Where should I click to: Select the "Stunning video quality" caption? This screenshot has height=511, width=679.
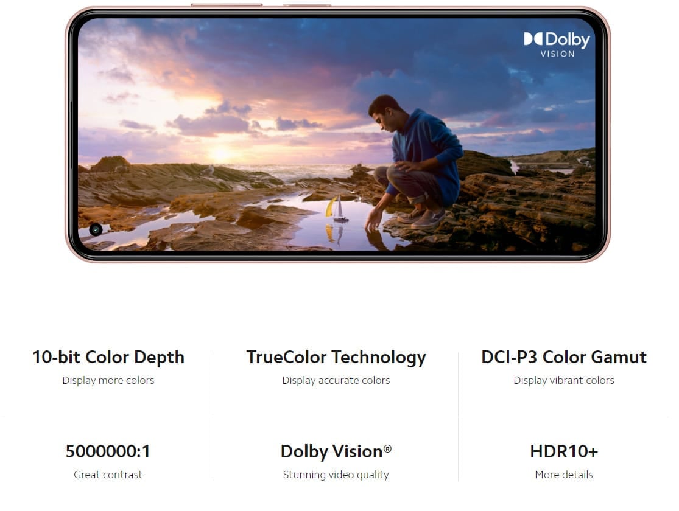point(336,474)
